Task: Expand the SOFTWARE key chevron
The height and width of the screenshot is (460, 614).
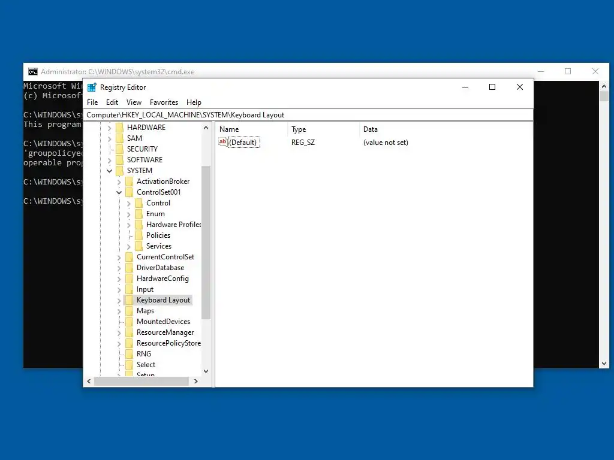Action: pyautogui.click(x=109, y=160)
